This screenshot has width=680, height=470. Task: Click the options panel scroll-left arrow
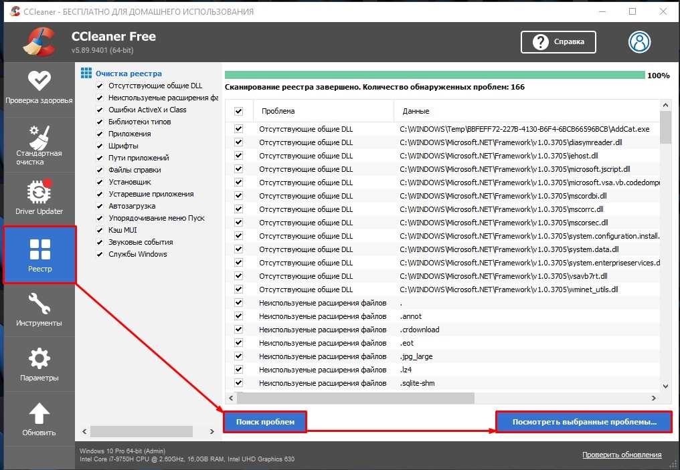84,431
